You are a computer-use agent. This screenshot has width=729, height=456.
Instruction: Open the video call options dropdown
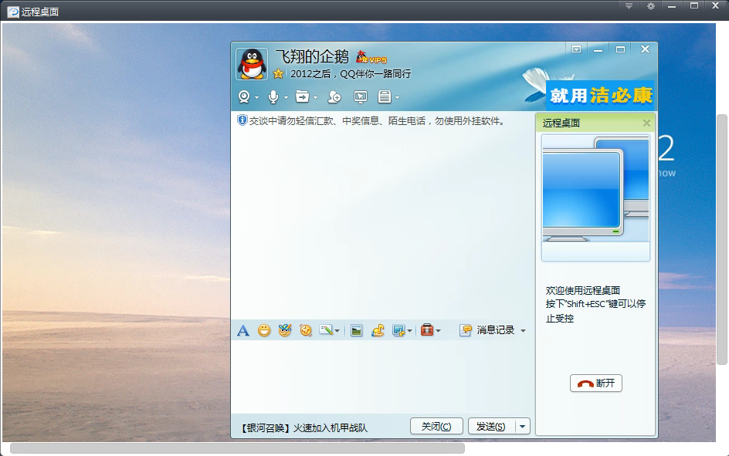pos(256,98)
